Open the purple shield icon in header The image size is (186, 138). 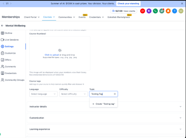coord(149,11)
